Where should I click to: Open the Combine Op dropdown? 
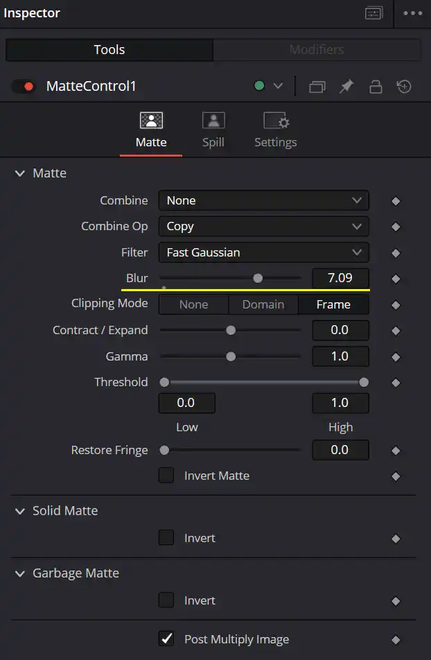pyautogui.click(x=264, y=227)
